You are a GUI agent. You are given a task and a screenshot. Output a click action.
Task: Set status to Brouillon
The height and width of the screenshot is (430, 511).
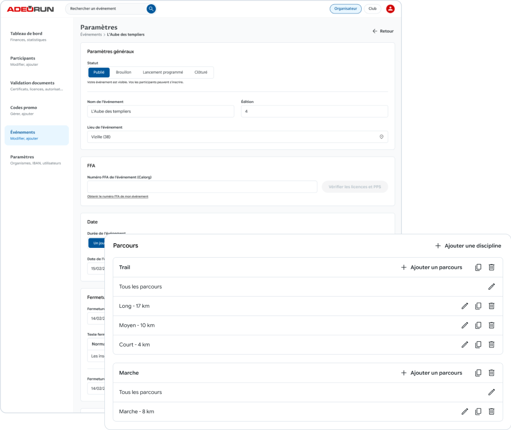coord(123,73)
